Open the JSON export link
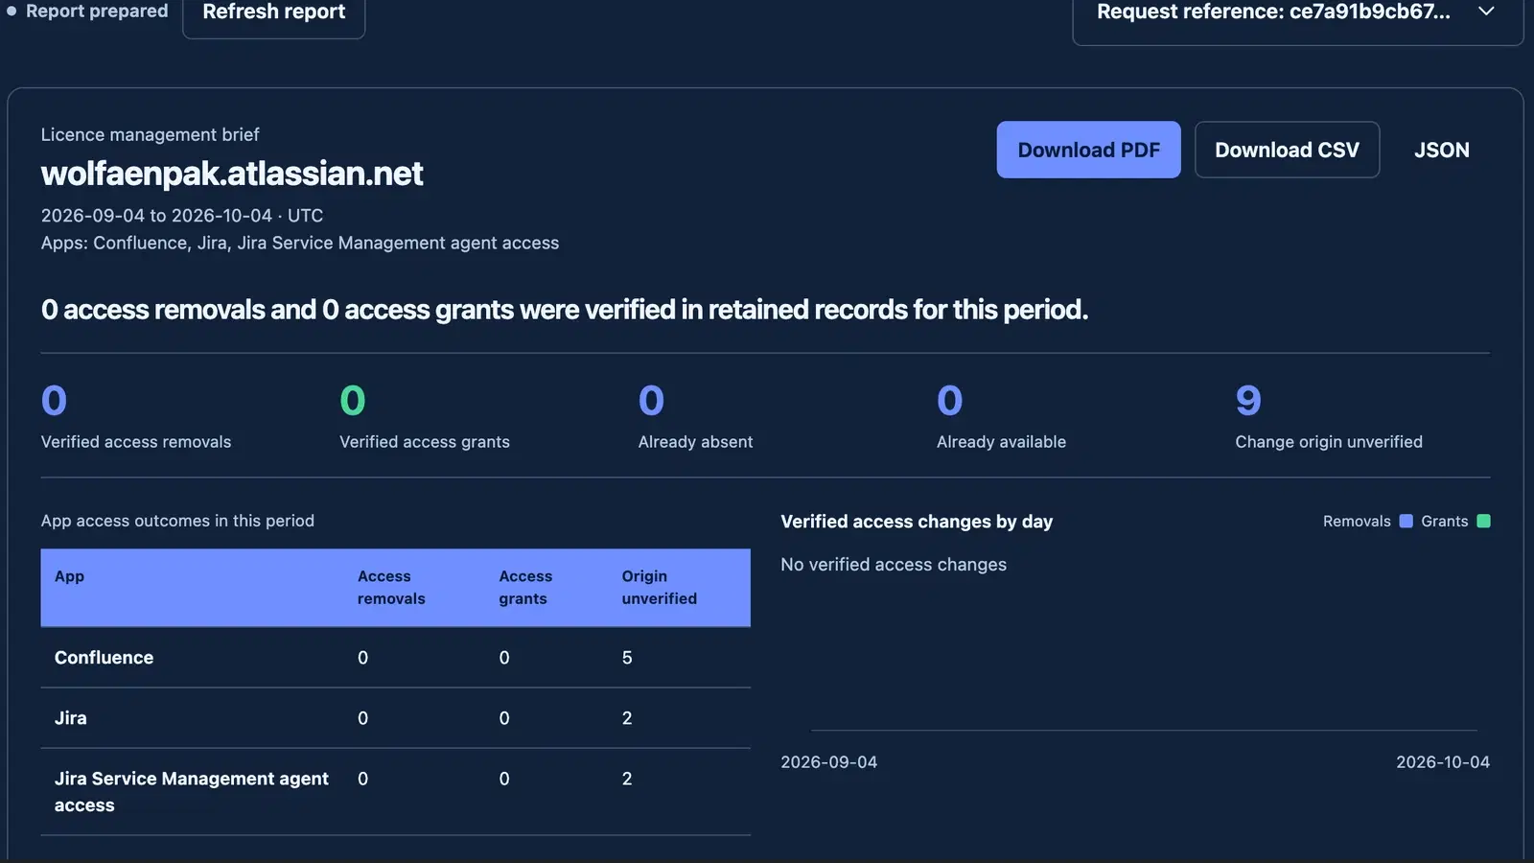This screenshot has width=1534, height=863. 1441,150
